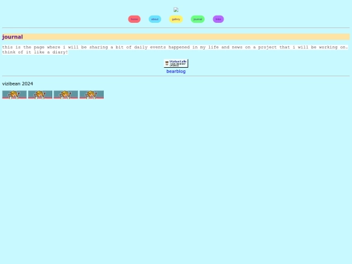This screenshot has width=352, height=264.
Task: Click the broken image icon above navigation
Action: (x=176, y=9)
